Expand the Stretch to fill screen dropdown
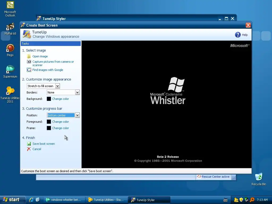 click(x=57, y=86)
